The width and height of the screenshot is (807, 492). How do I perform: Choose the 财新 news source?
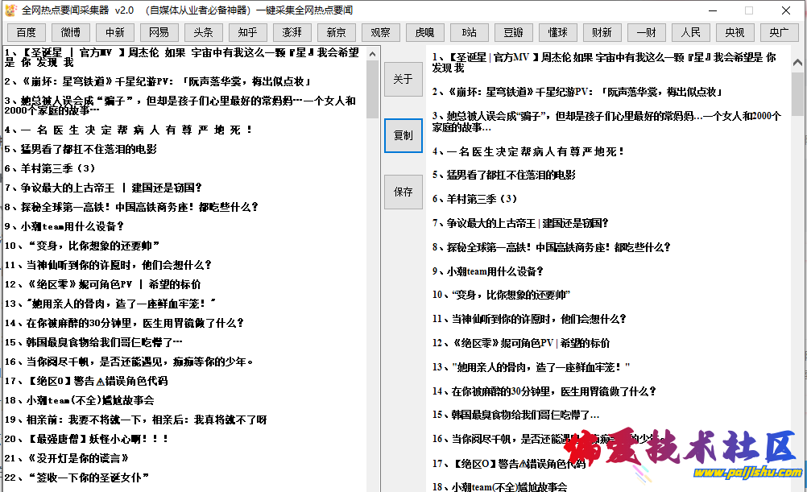[x=602, y=32]
